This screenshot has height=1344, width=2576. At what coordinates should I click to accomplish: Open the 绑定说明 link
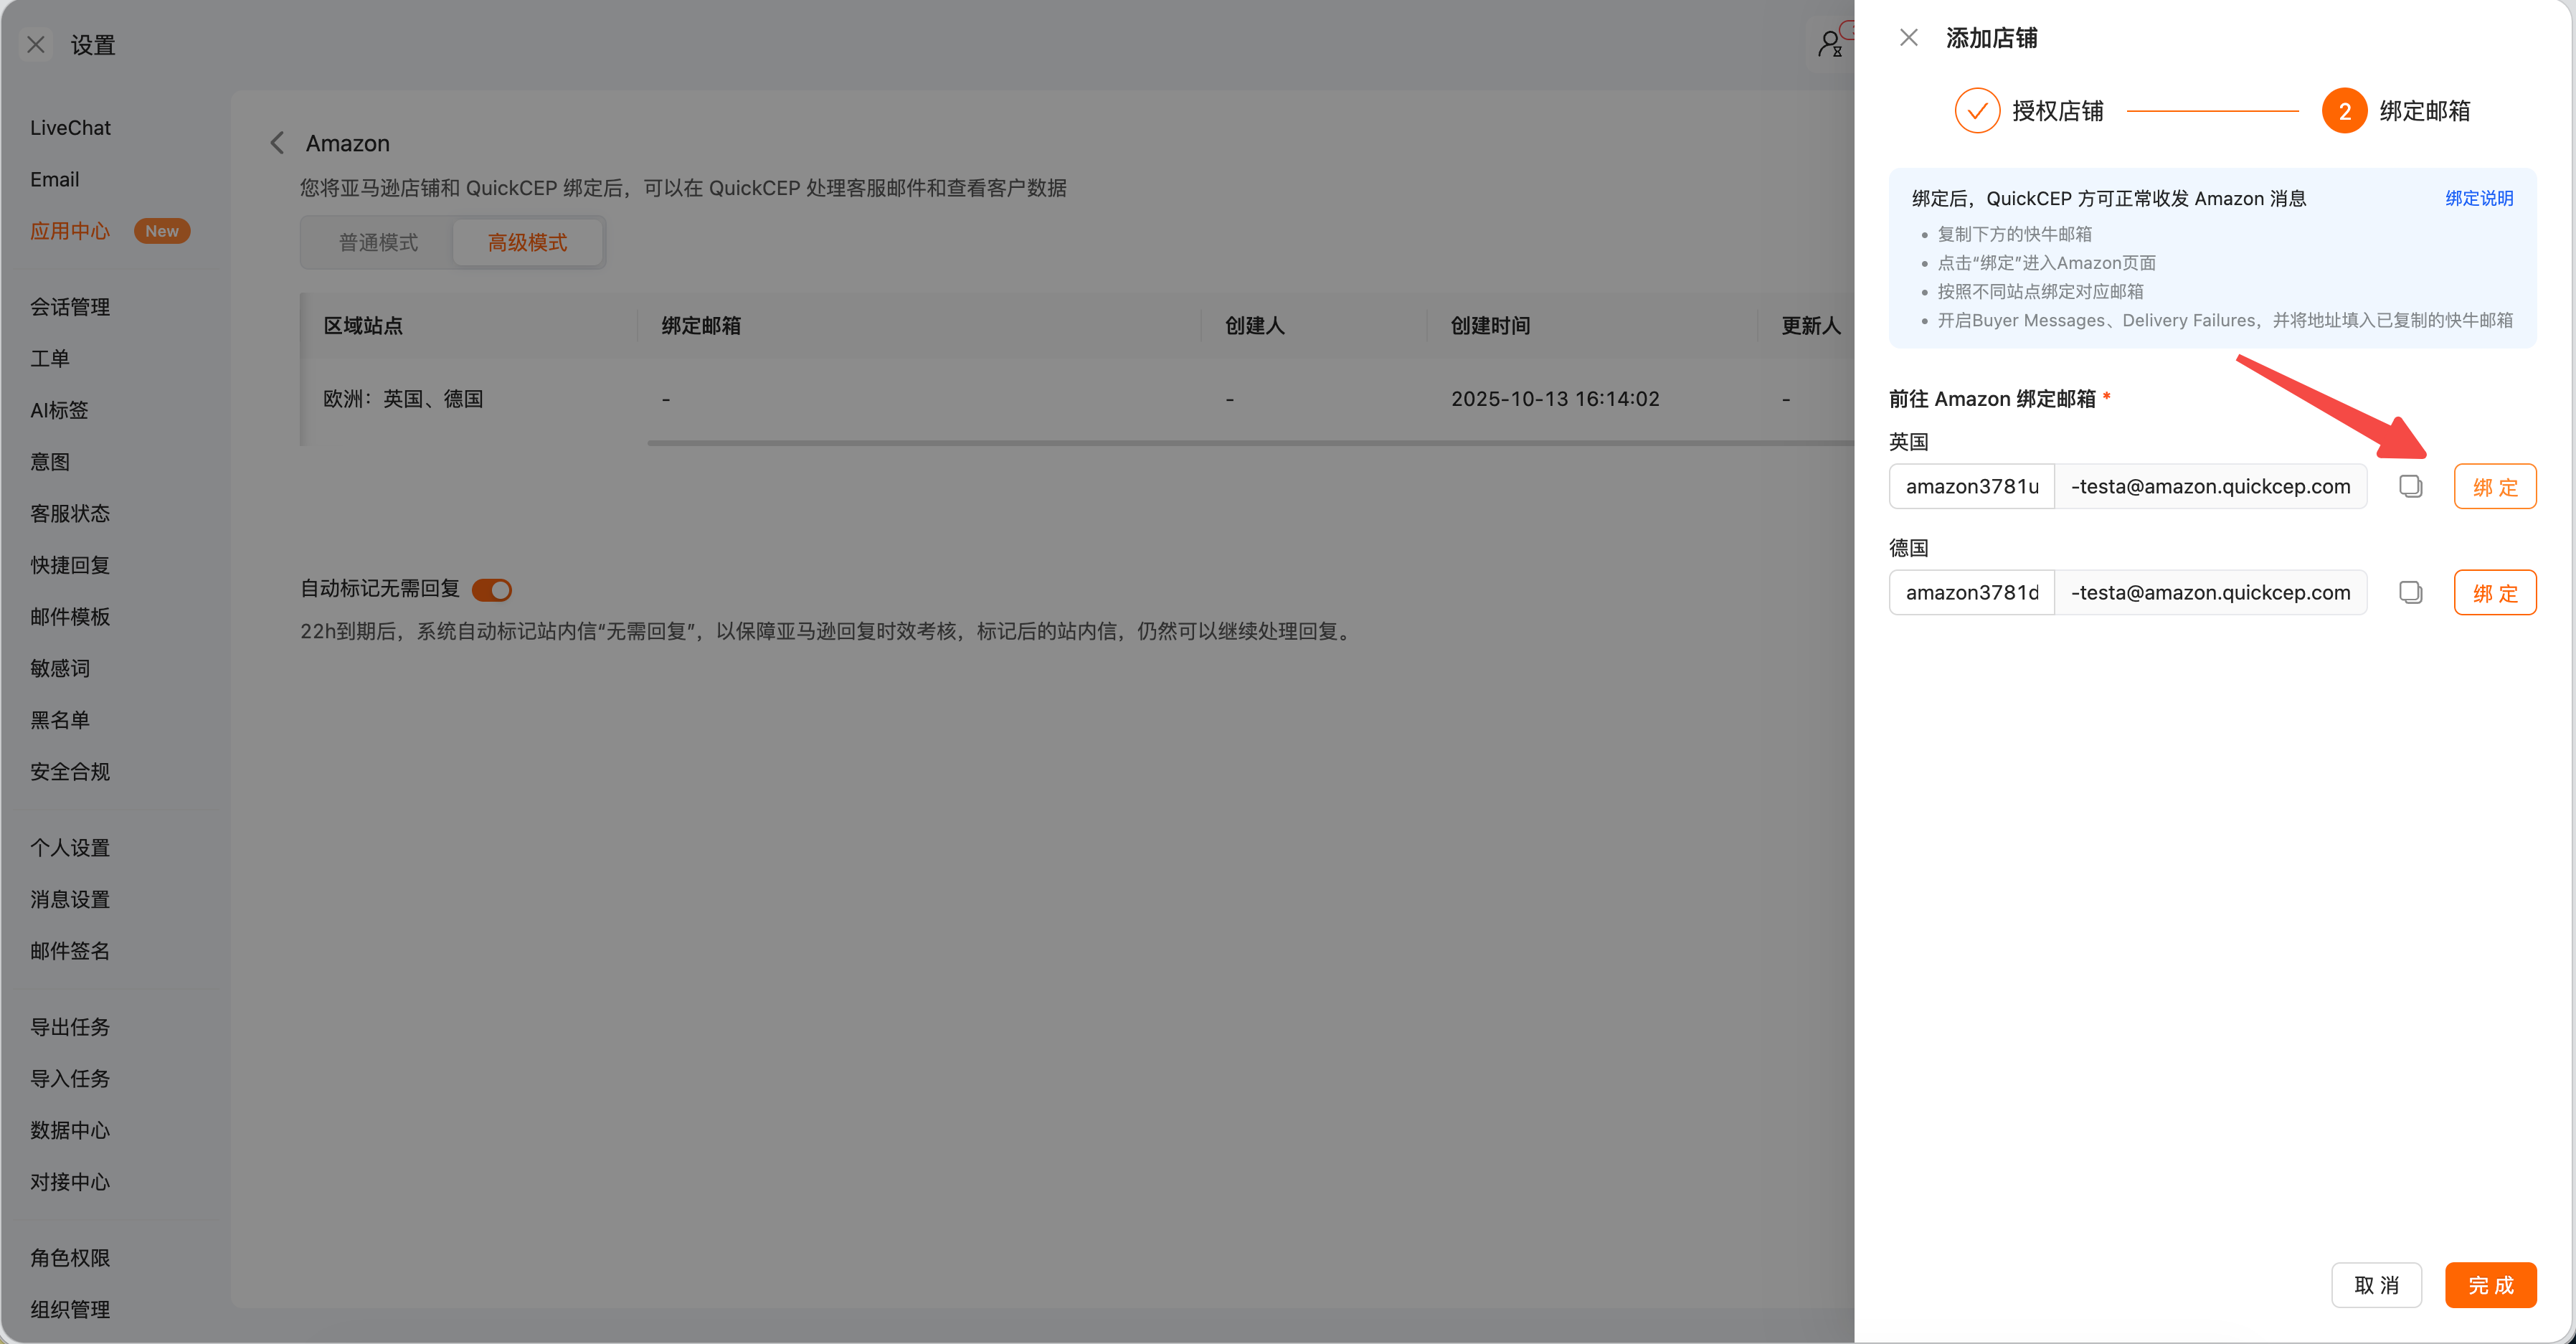tap(2479, 198)
